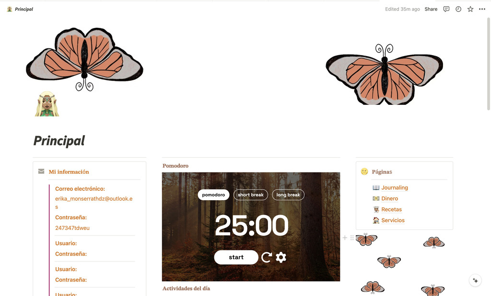
Task: Click the Principal breadcrumb title
Action: [24, 9]
